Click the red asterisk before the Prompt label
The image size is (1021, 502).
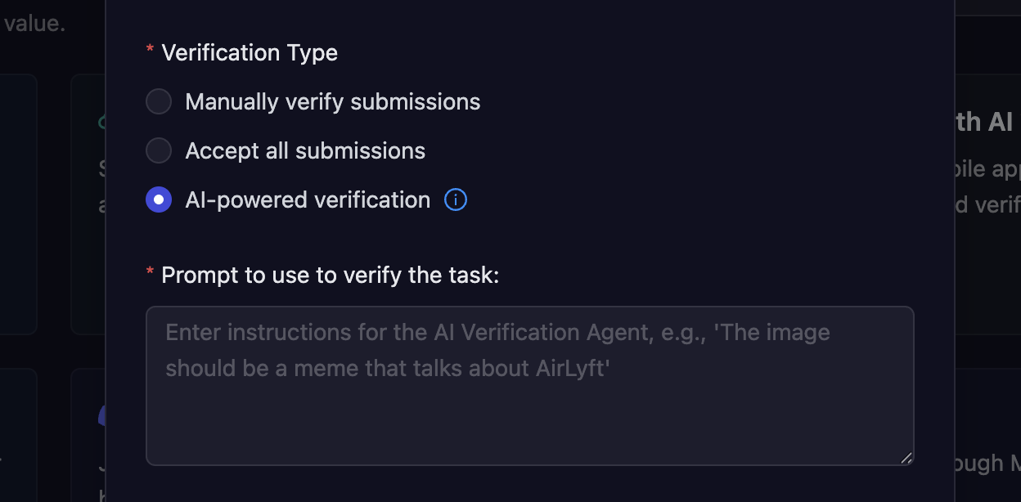(x=150, y=273)
